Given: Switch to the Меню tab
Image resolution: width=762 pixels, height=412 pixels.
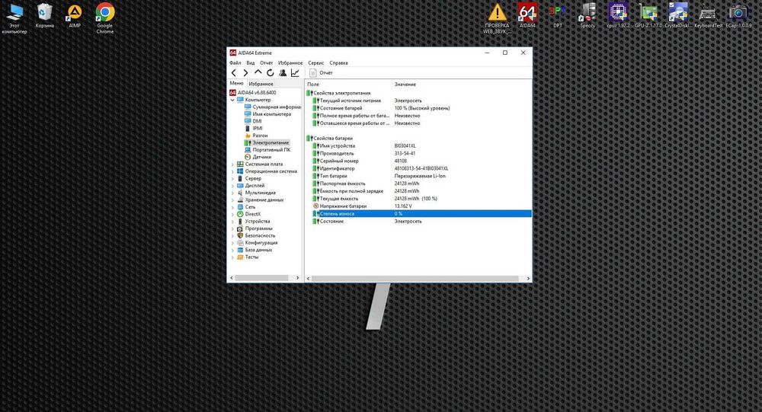Looking at the screenshot, I should (x=237, y=84).
